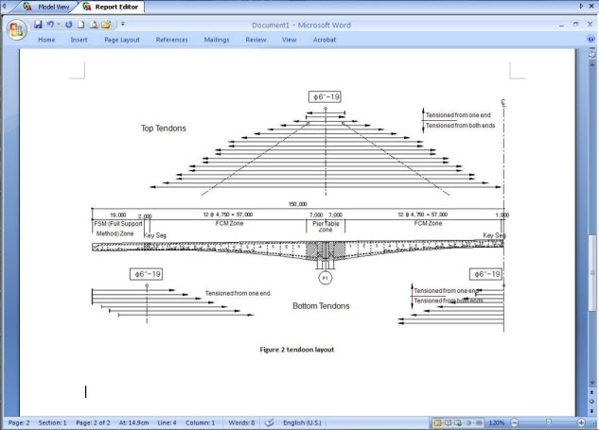This screenshot has width=599, height=430.
Task: Switch to the Model View tab
Action: (x=45, y=7)
